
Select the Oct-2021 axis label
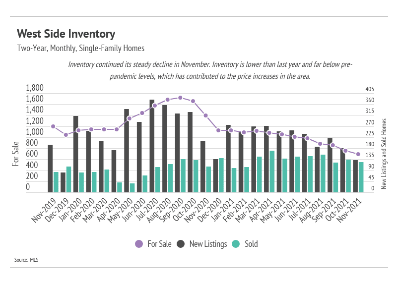coord(337,210)
